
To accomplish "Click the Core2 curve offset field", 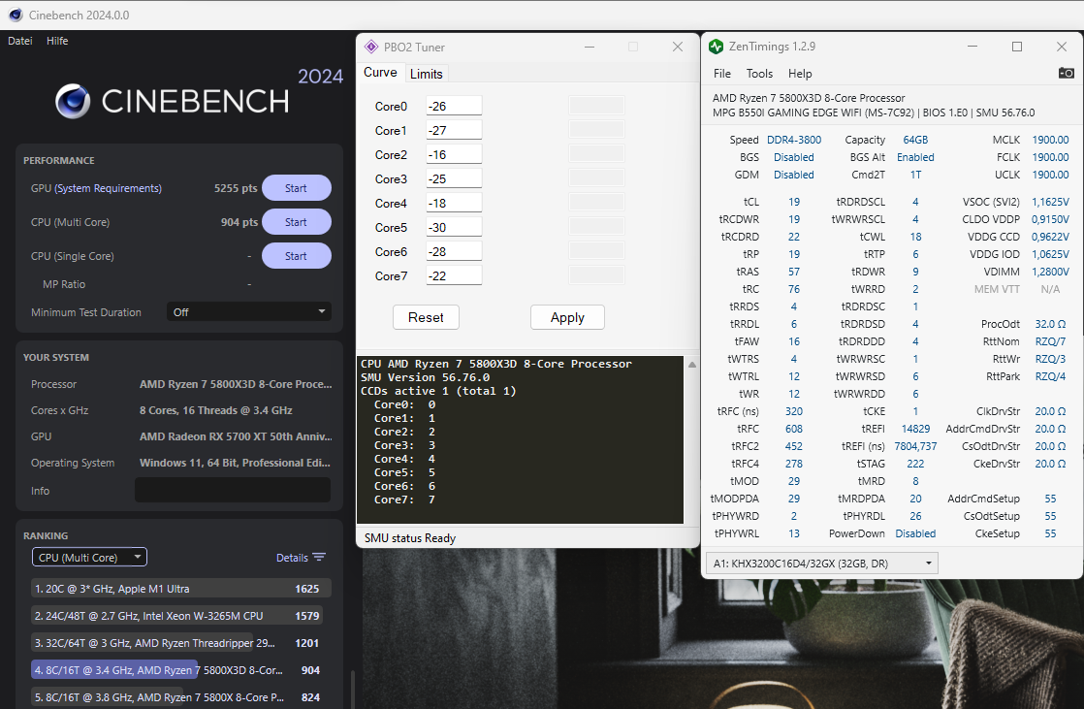I will 454,154.
